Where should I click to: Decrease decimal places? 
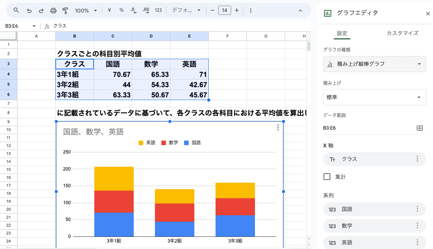[134, 11]
